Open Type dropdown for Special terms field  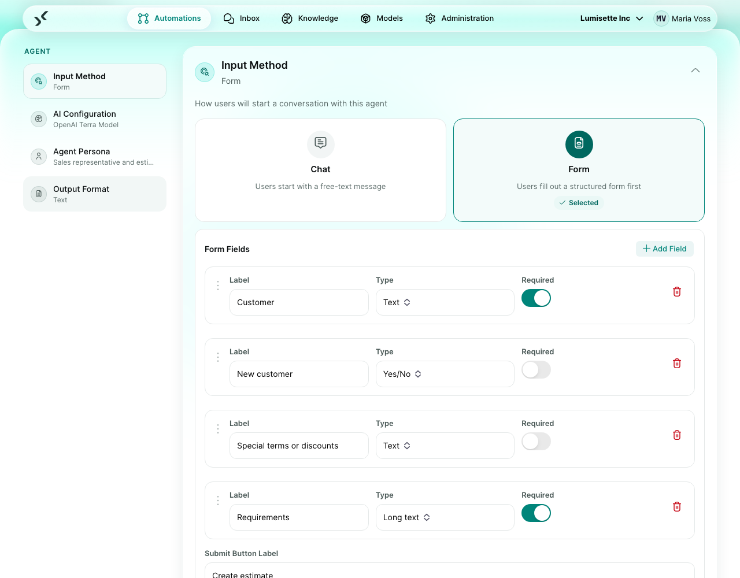[445, 446]
